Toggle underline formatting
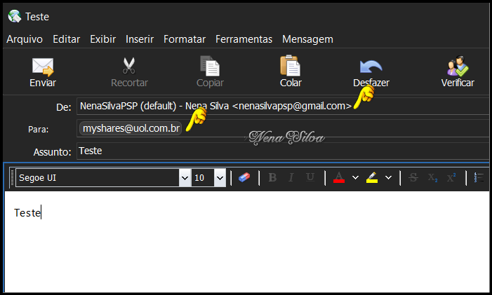 (310, 178)
